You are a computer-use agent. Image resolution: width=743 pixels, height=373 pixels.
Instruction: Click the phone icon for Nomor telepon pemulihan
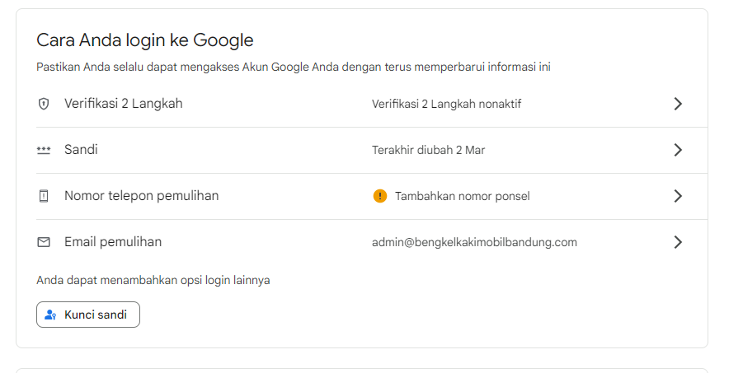click(44, 196)
